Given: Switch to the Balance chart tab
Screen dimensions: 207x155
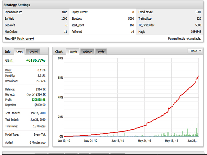Looking at the screenshot, I should click(x=87, y=52).
